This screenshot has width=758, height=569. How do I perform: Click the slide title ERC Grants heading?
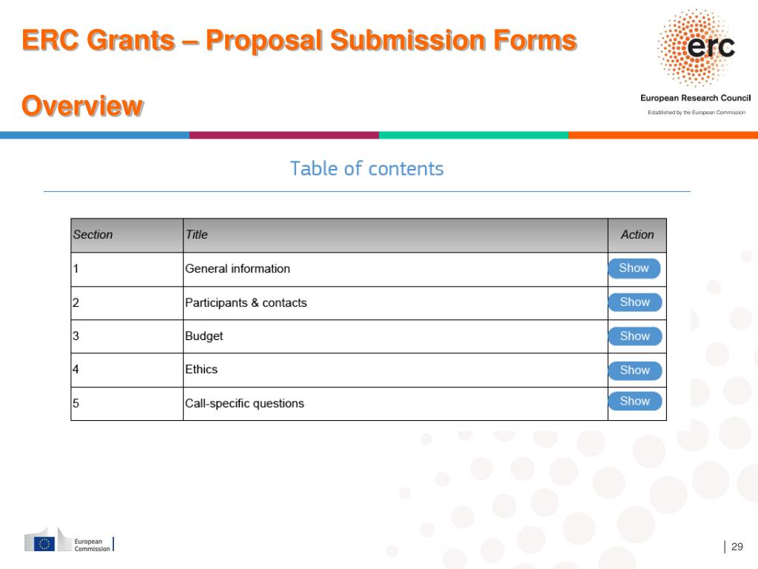(x=299, y=40)
